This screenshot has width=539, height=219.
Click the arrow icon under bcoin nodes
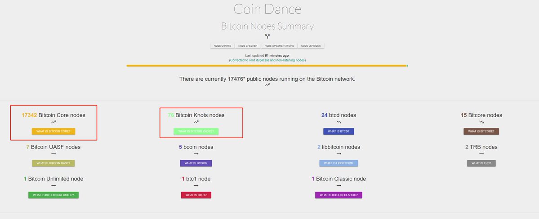[x=196, y=153]
